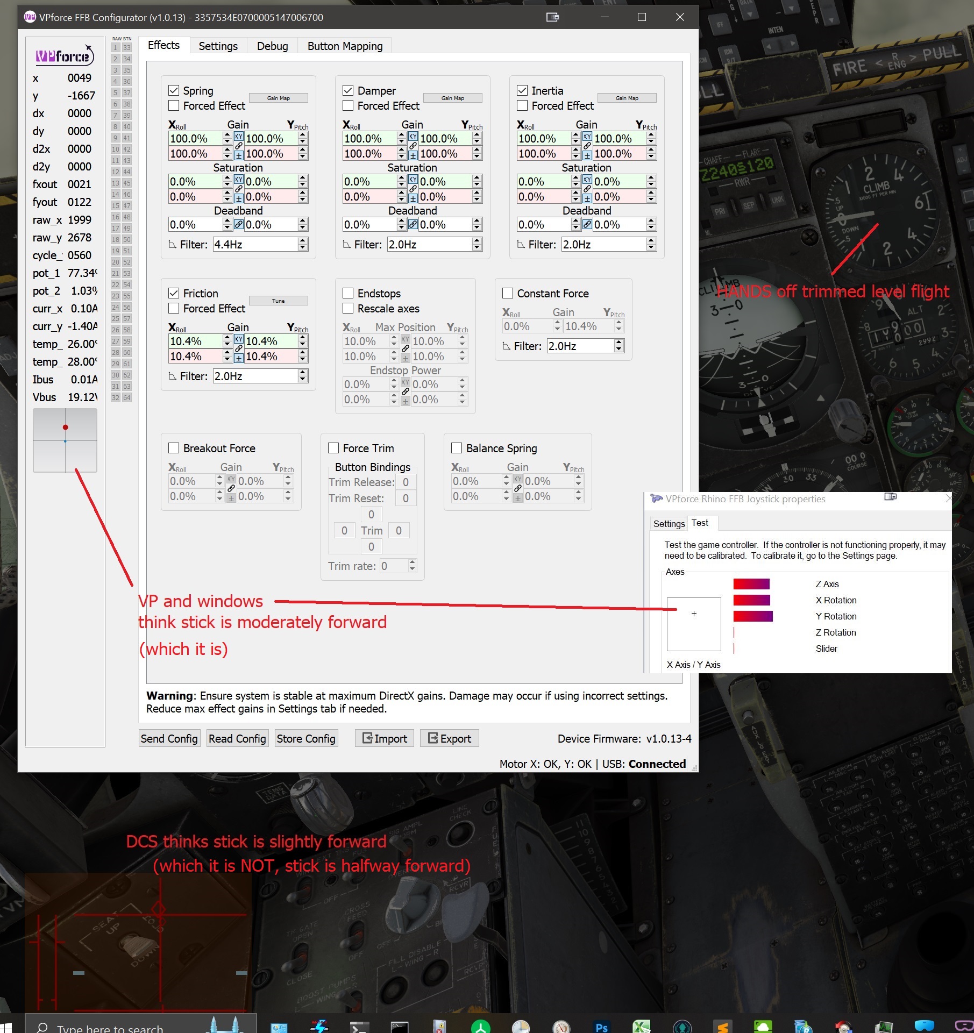
Task: Open the Settings tab in Configurator
Action: (x=218, y=46)
